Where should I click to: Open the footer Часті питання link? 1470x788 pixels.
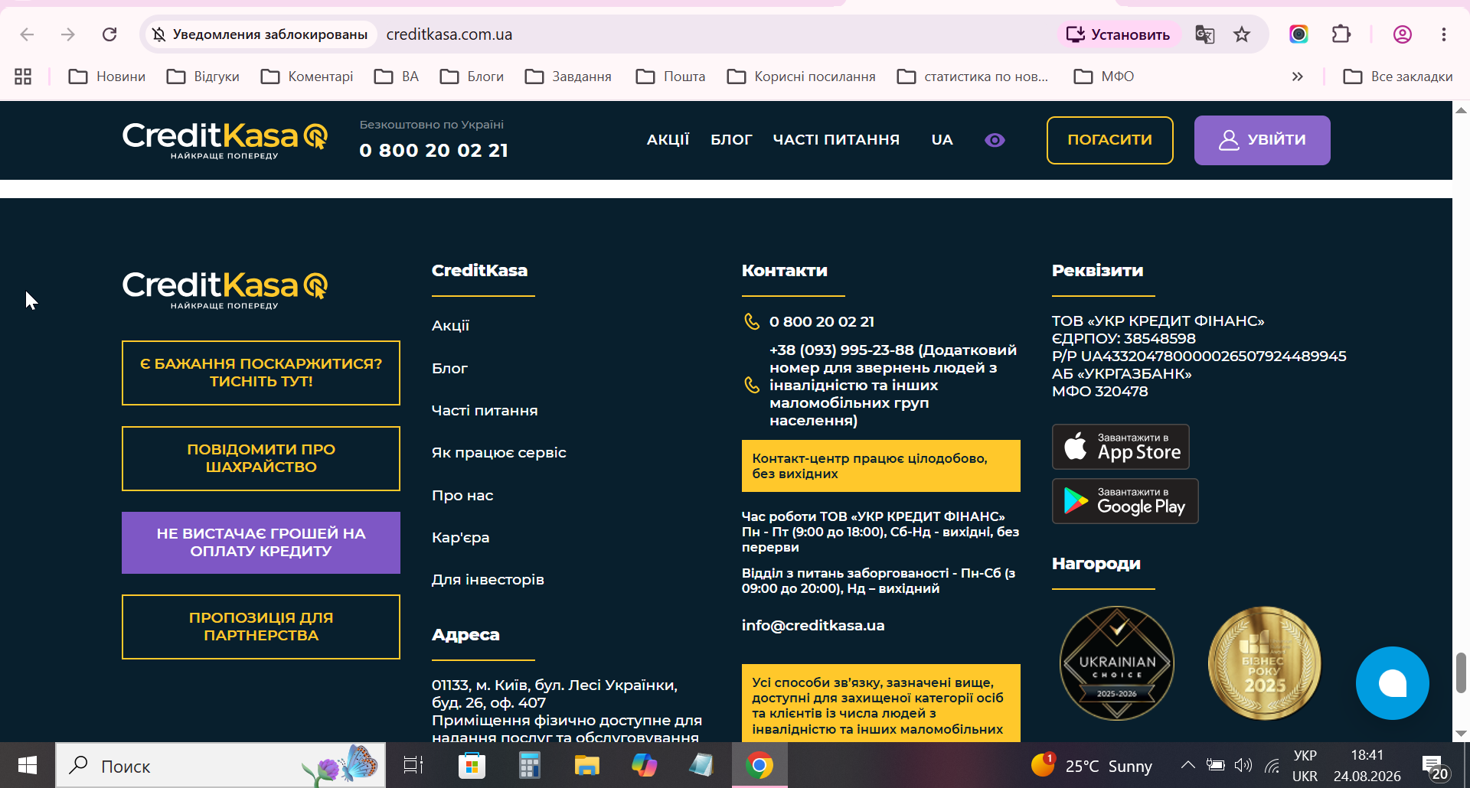[485, 411]
